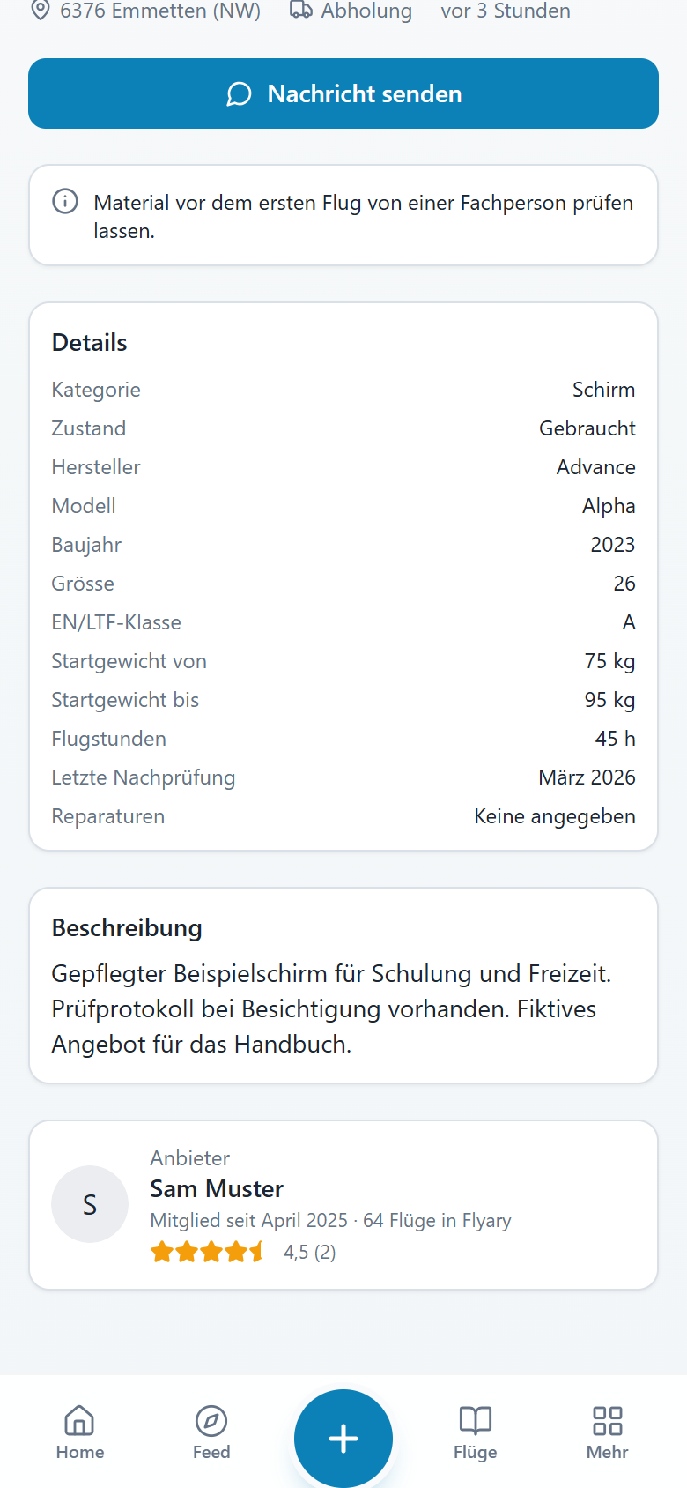Click the chat bubble icon on Nachricht senden
687x1488 pixels.
pyautogui.click(x=240, y=94)
